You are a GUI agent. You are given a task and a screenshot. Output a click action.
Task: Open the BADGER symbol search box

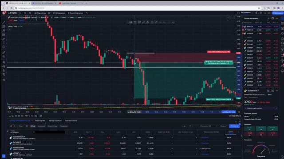(12, 13)
